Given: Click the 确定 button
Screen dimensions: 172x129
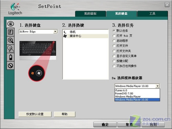Looking at the screenshot, I should click(105, 125).
